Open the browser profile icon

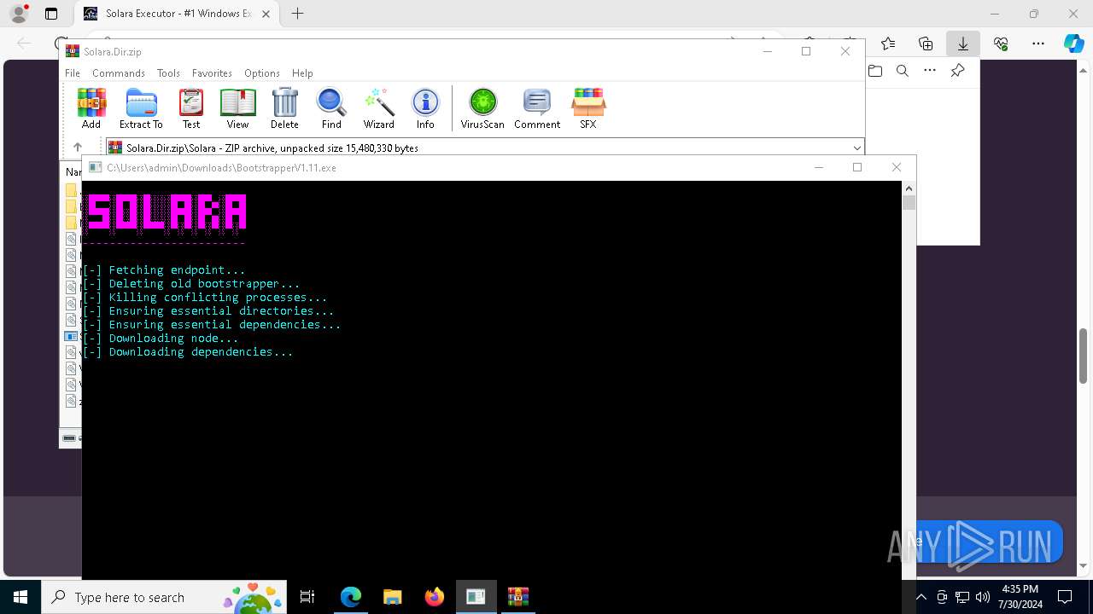19,14
